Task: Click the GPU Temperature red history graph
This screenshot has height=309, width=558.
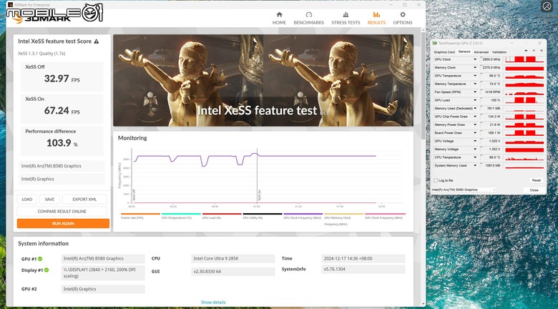Action: point(524,76)
